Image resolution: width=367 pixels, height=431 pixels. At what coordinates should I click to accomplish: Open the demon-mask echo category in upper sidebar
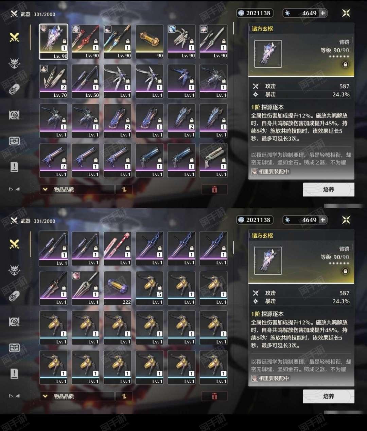14,63
